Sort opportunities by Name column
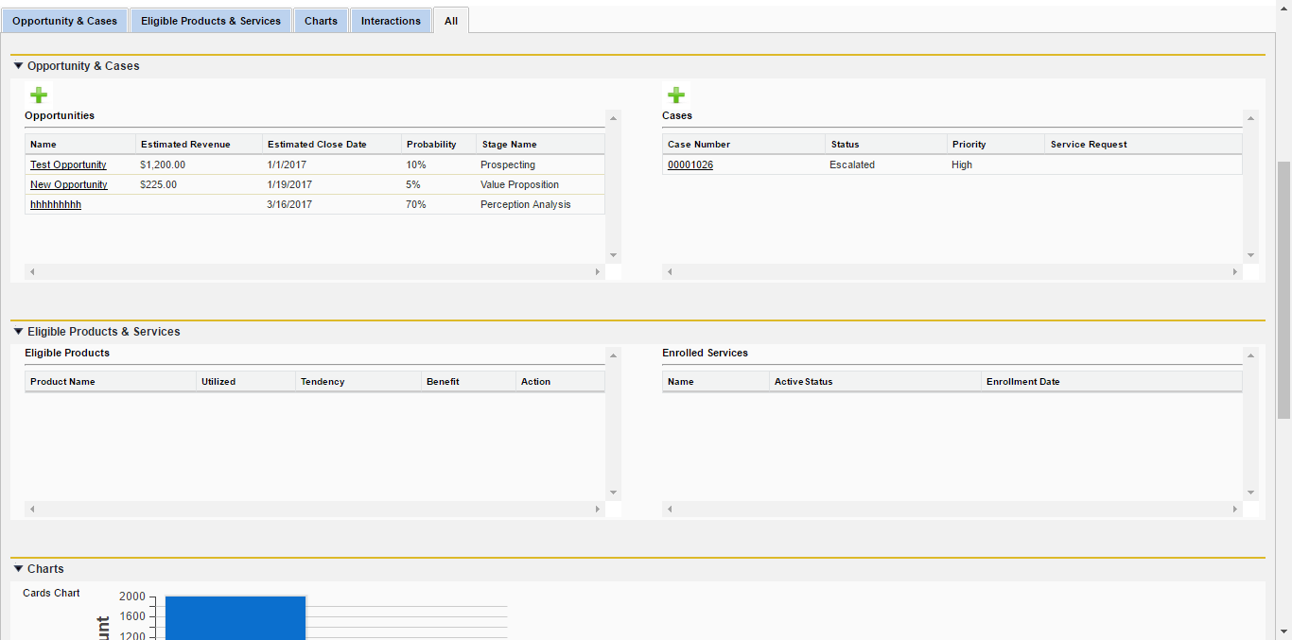Viewport: 1292px width, 640px height. pyautogui.click(x=80, y=145)
